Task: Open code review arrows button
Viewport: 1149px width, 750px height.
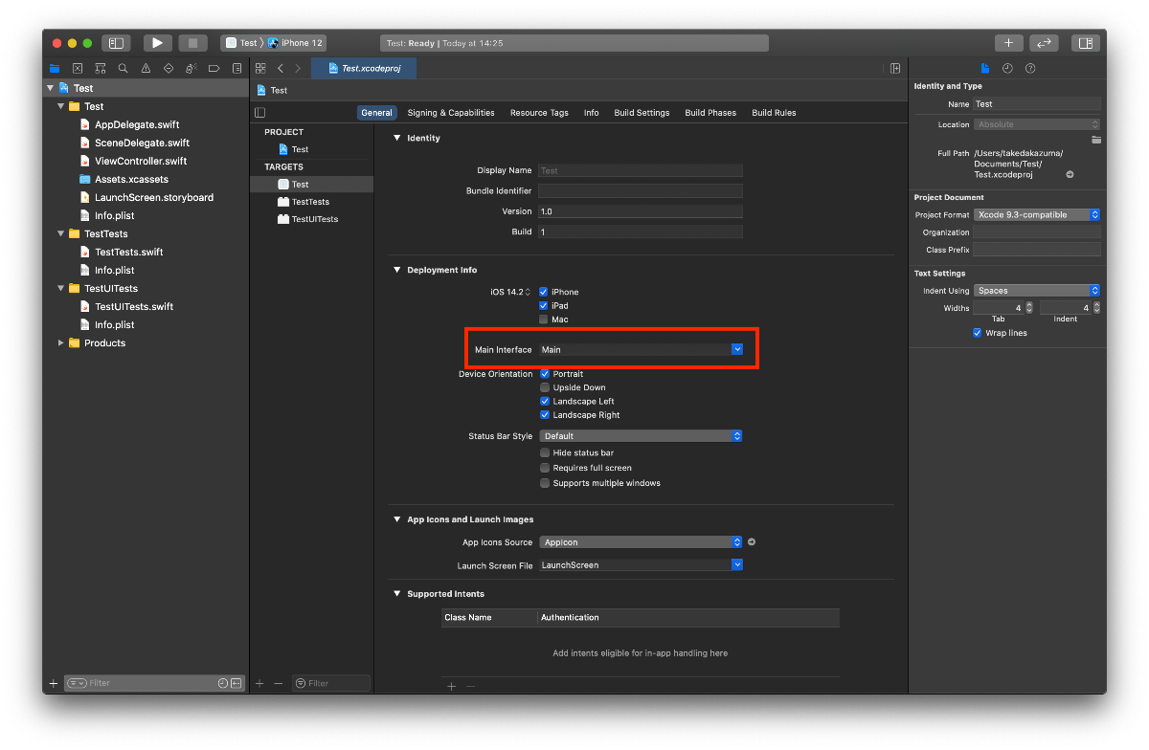Action: pyautogui.click(x=1044, y=43)
